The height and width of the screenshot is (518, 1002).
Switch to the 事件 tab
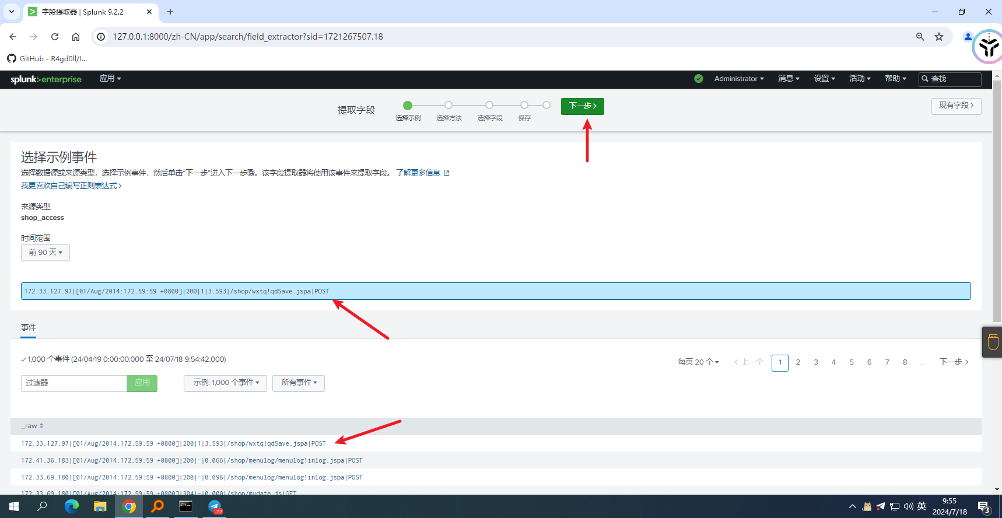29,328
